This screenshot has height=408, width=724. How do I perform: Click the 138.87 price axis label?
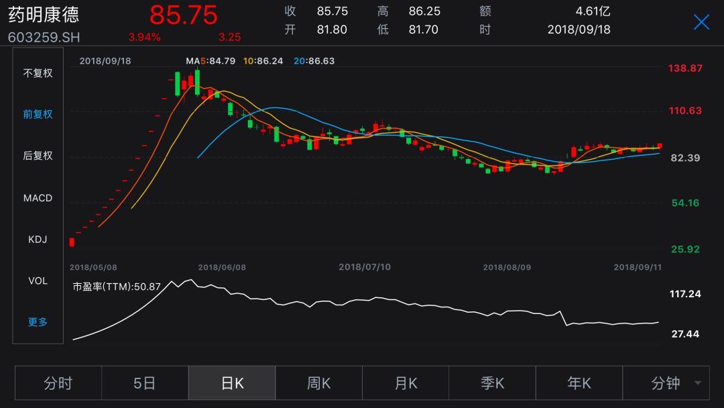tap(685, 68)
